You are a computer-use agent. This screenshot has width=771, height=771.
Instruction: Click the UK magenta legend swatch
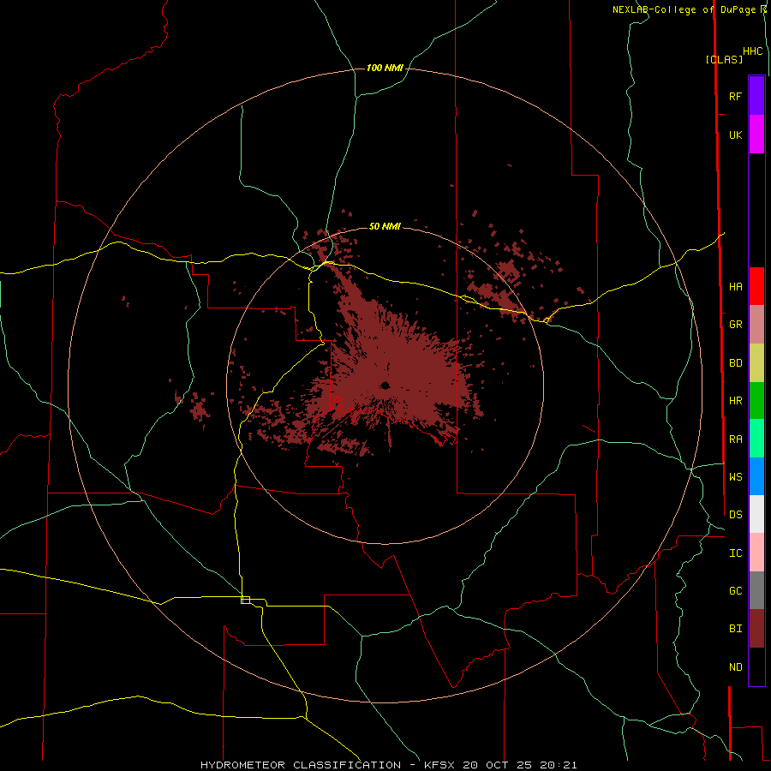[756, 134]
